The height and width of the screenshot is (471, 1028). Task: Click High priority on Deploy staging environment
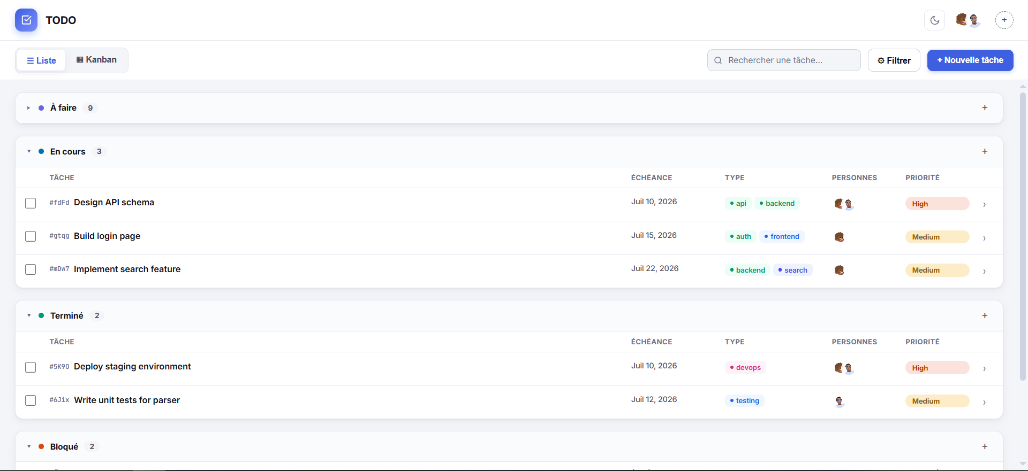937,368
